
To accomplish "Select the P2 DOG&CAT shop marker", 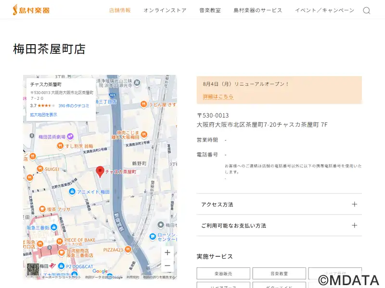I will (x=61, y=266).
